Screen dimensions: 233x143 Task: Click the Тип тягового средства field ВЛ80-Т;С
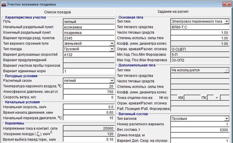pyautogui.click(x=200, y=27)
